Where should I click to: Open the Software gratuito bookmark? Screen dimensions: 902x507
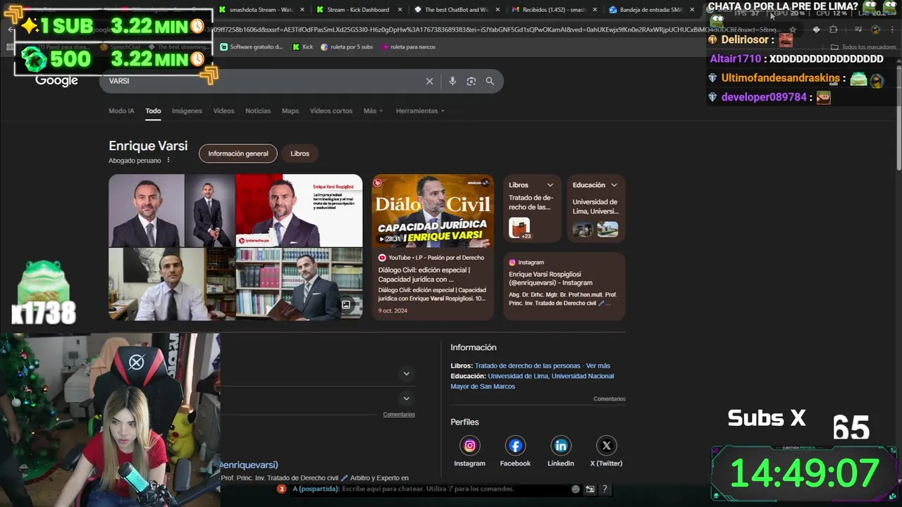[x=252, y=47]
